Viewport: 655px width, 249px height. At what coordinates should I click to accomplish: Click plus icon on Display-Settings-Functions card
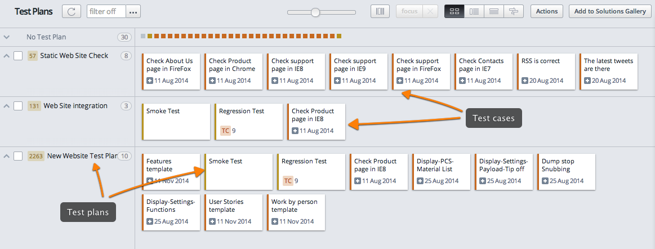[150, 221]
